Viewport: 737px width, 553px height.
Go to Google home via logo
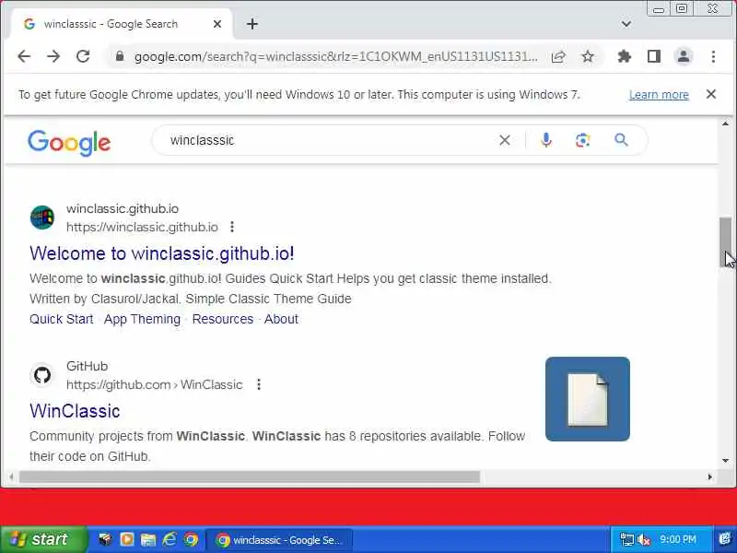69,143
